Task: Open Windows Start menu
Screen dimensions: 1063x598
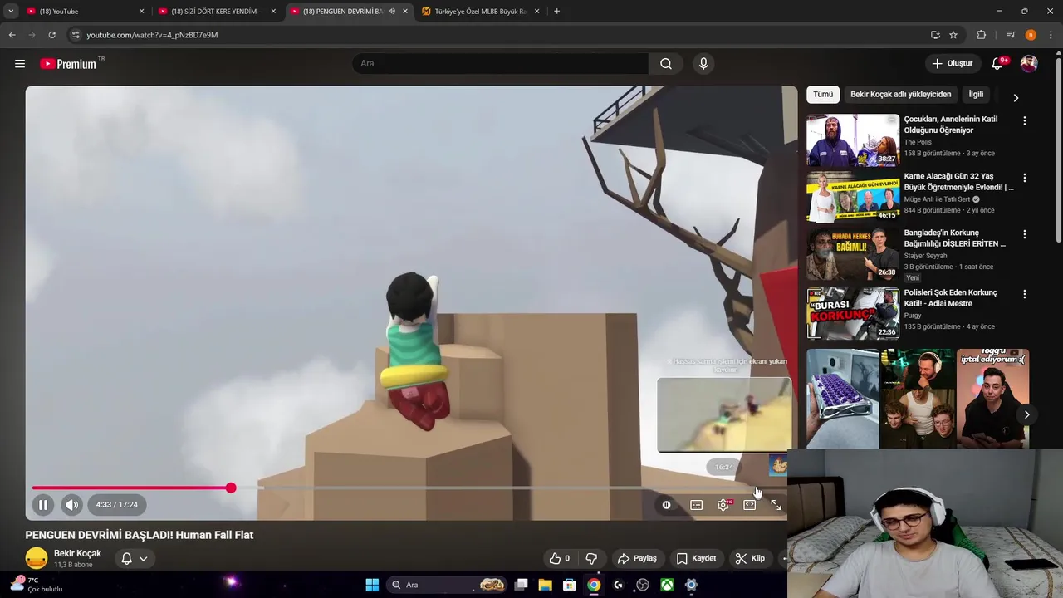Action: click(x=372, y=585)
